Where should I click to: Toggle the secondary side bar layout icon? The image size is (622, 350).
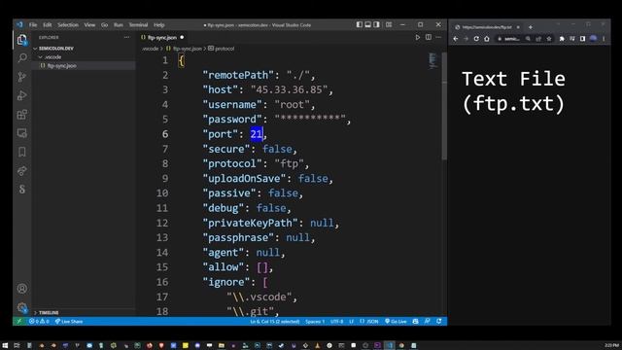point(377,24)
